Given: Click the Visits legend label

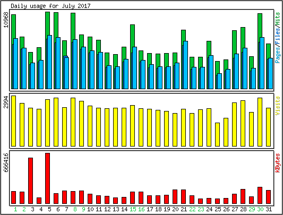Looking at the screenshot, I should (278, 106).
